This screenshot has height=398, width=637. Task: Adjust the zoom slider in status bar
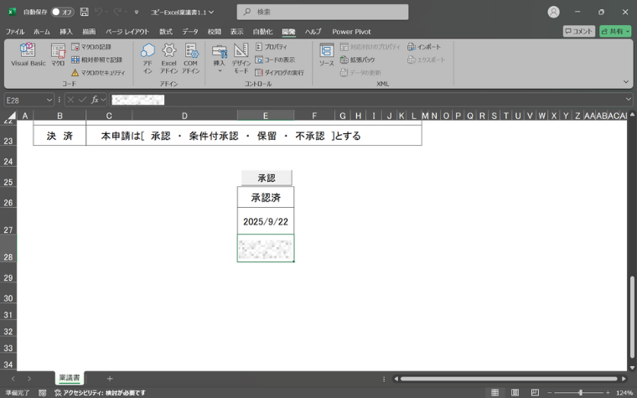[581, 392]
